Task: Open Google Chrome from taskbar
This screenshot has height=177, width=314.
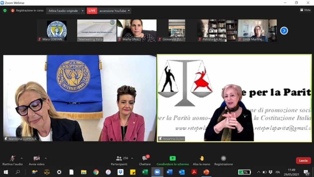Action: point(96,172)
